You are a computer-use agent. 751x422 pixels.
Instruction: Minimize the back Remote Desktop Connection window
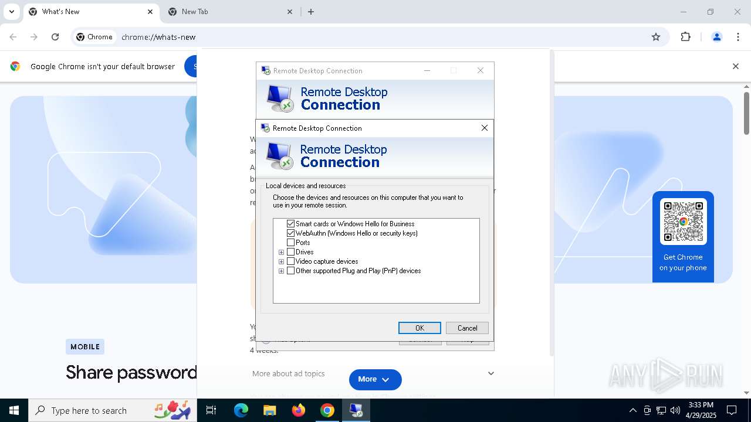point(427,70)
